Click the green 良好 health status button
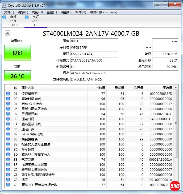Image resolution: width=183 pixels, height=194 pixels. [x=18, y=53]
